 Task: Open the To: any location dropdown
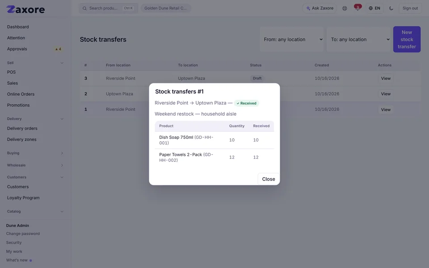tap(358, 39)
